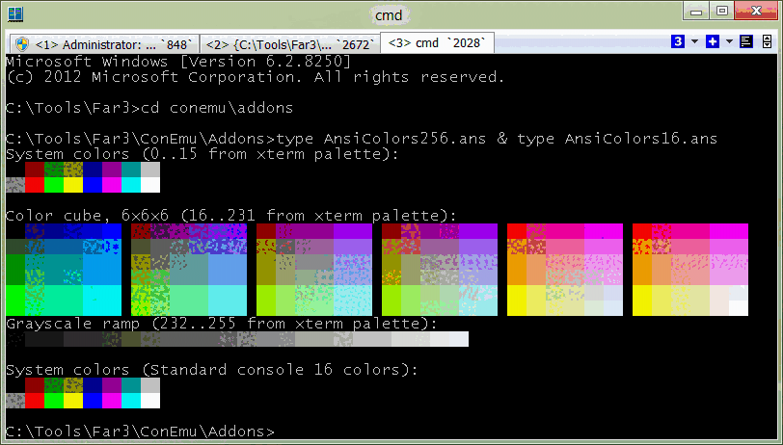This screenshot has height=445, width=783.
Task: Click the final 'C:\Tools\Far3\ConEmu\Addons>' prompt
Action: [141, 432]
